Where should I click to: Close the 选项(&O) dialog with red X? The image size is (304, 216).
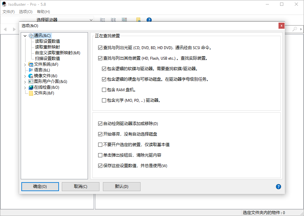pos(281,26)
